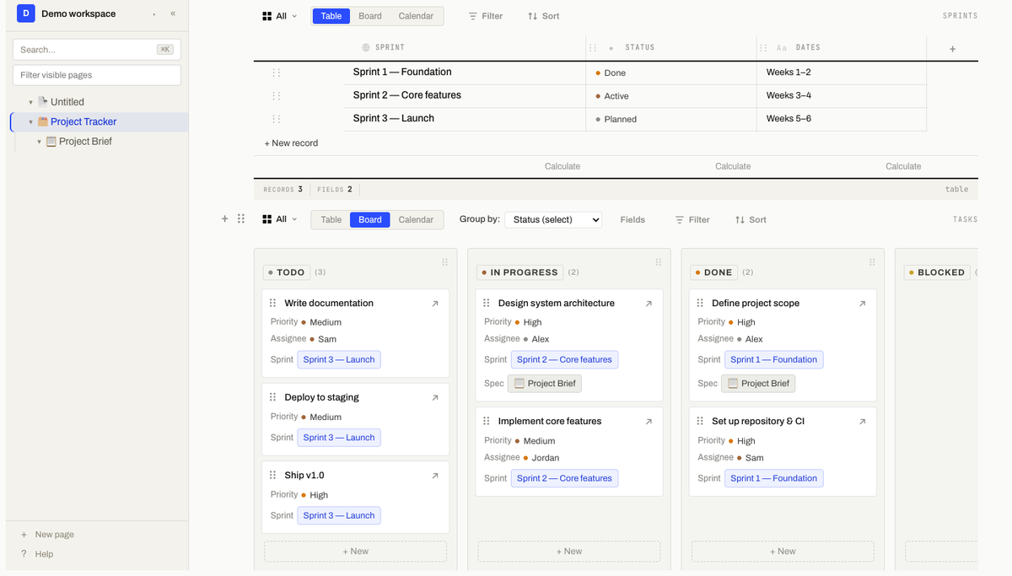This screenshot has width=1012, height=576.
Task: Switch Tasks view to Table tab
Action: tap(331, 219)
